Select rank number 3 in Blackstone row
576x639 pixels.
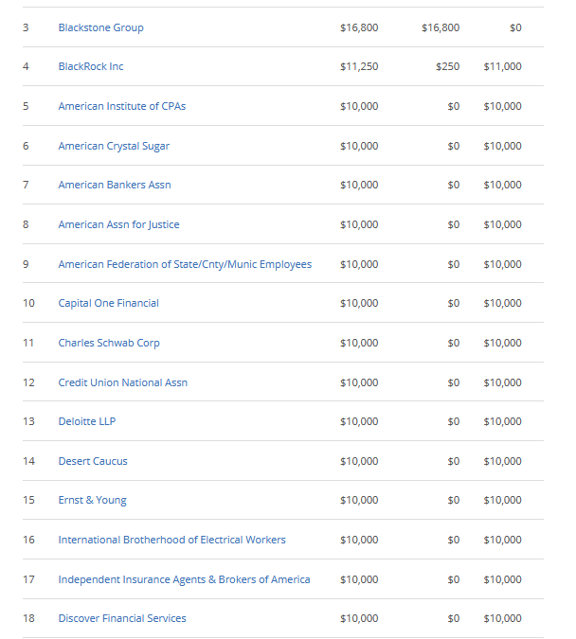coord(26,27)
